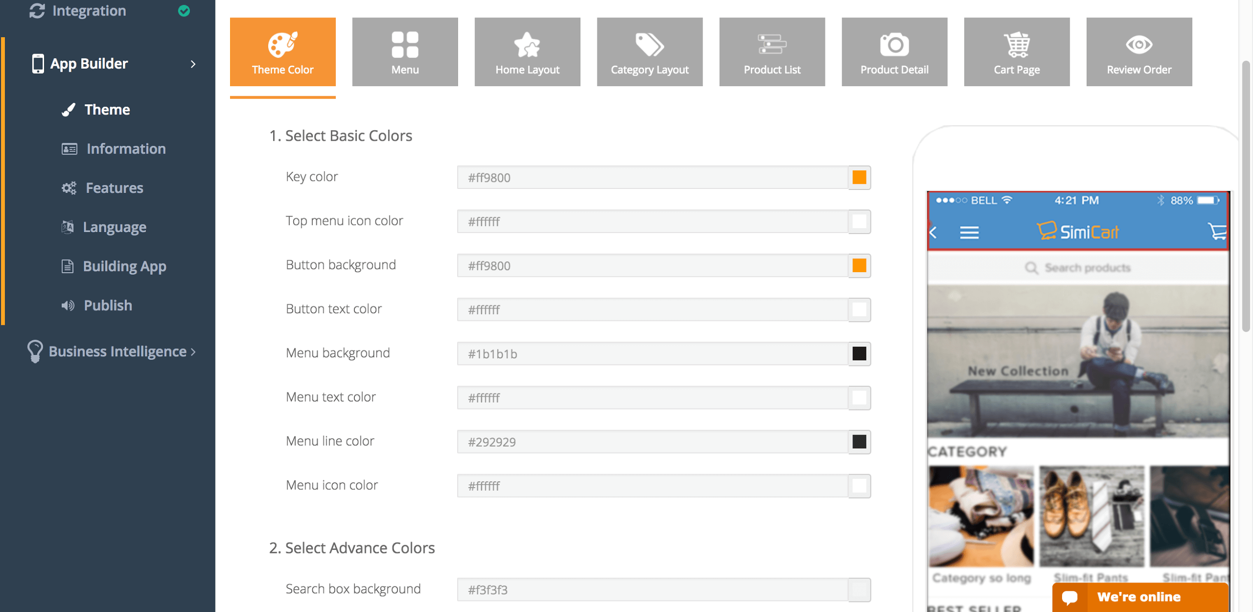Viewport: 1253px width, 612px height.
Task: Open the We're online chat widget
Action: coord(1139,597)
